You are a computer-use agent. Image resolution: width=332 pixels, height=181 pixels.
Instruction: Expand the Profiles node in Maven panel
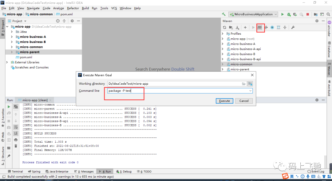coord(223,33)
